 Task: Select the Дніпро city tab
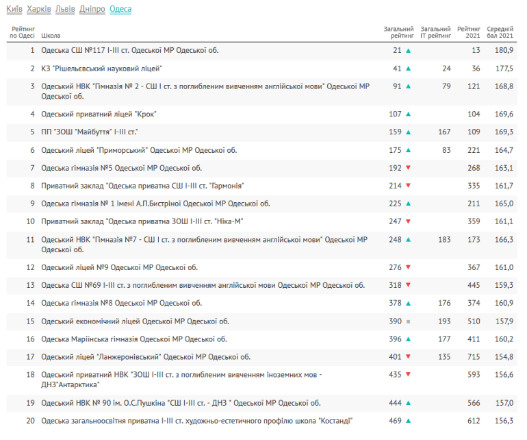point(92,10)
